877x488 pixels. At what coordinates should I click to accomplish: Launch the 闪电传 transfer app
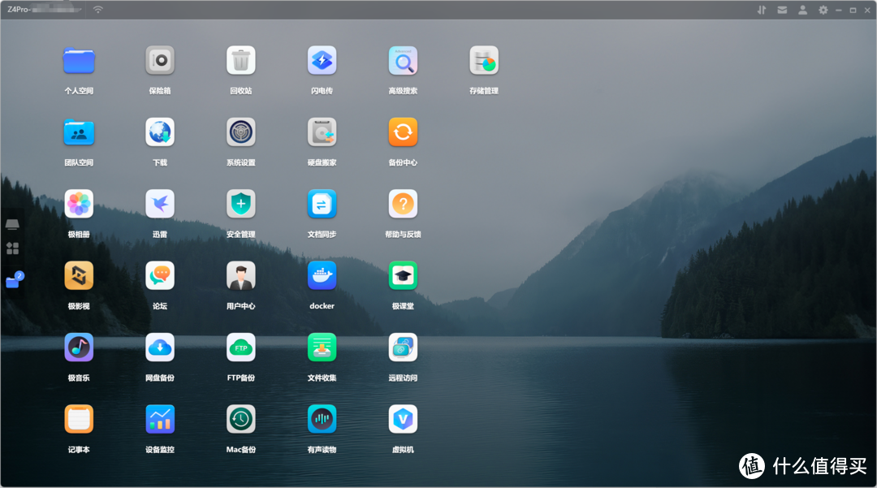click(x=322, y=61)
